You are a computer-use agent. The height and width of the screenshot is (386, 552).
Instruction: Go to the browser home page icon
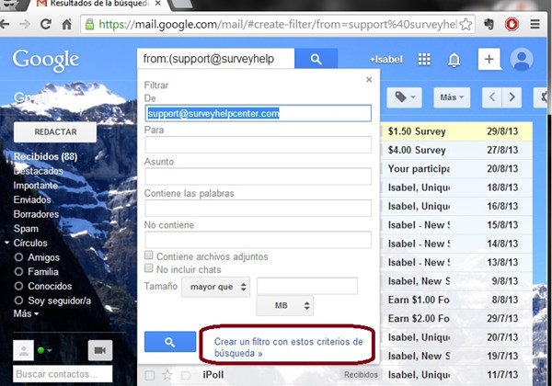(66, 24)
